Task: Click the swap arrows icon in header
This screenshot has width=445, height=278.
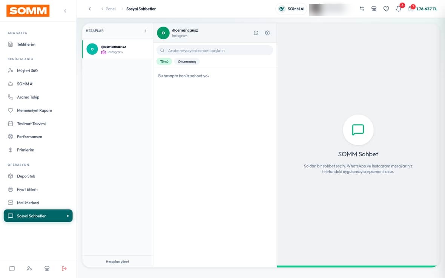Action: 362,9
